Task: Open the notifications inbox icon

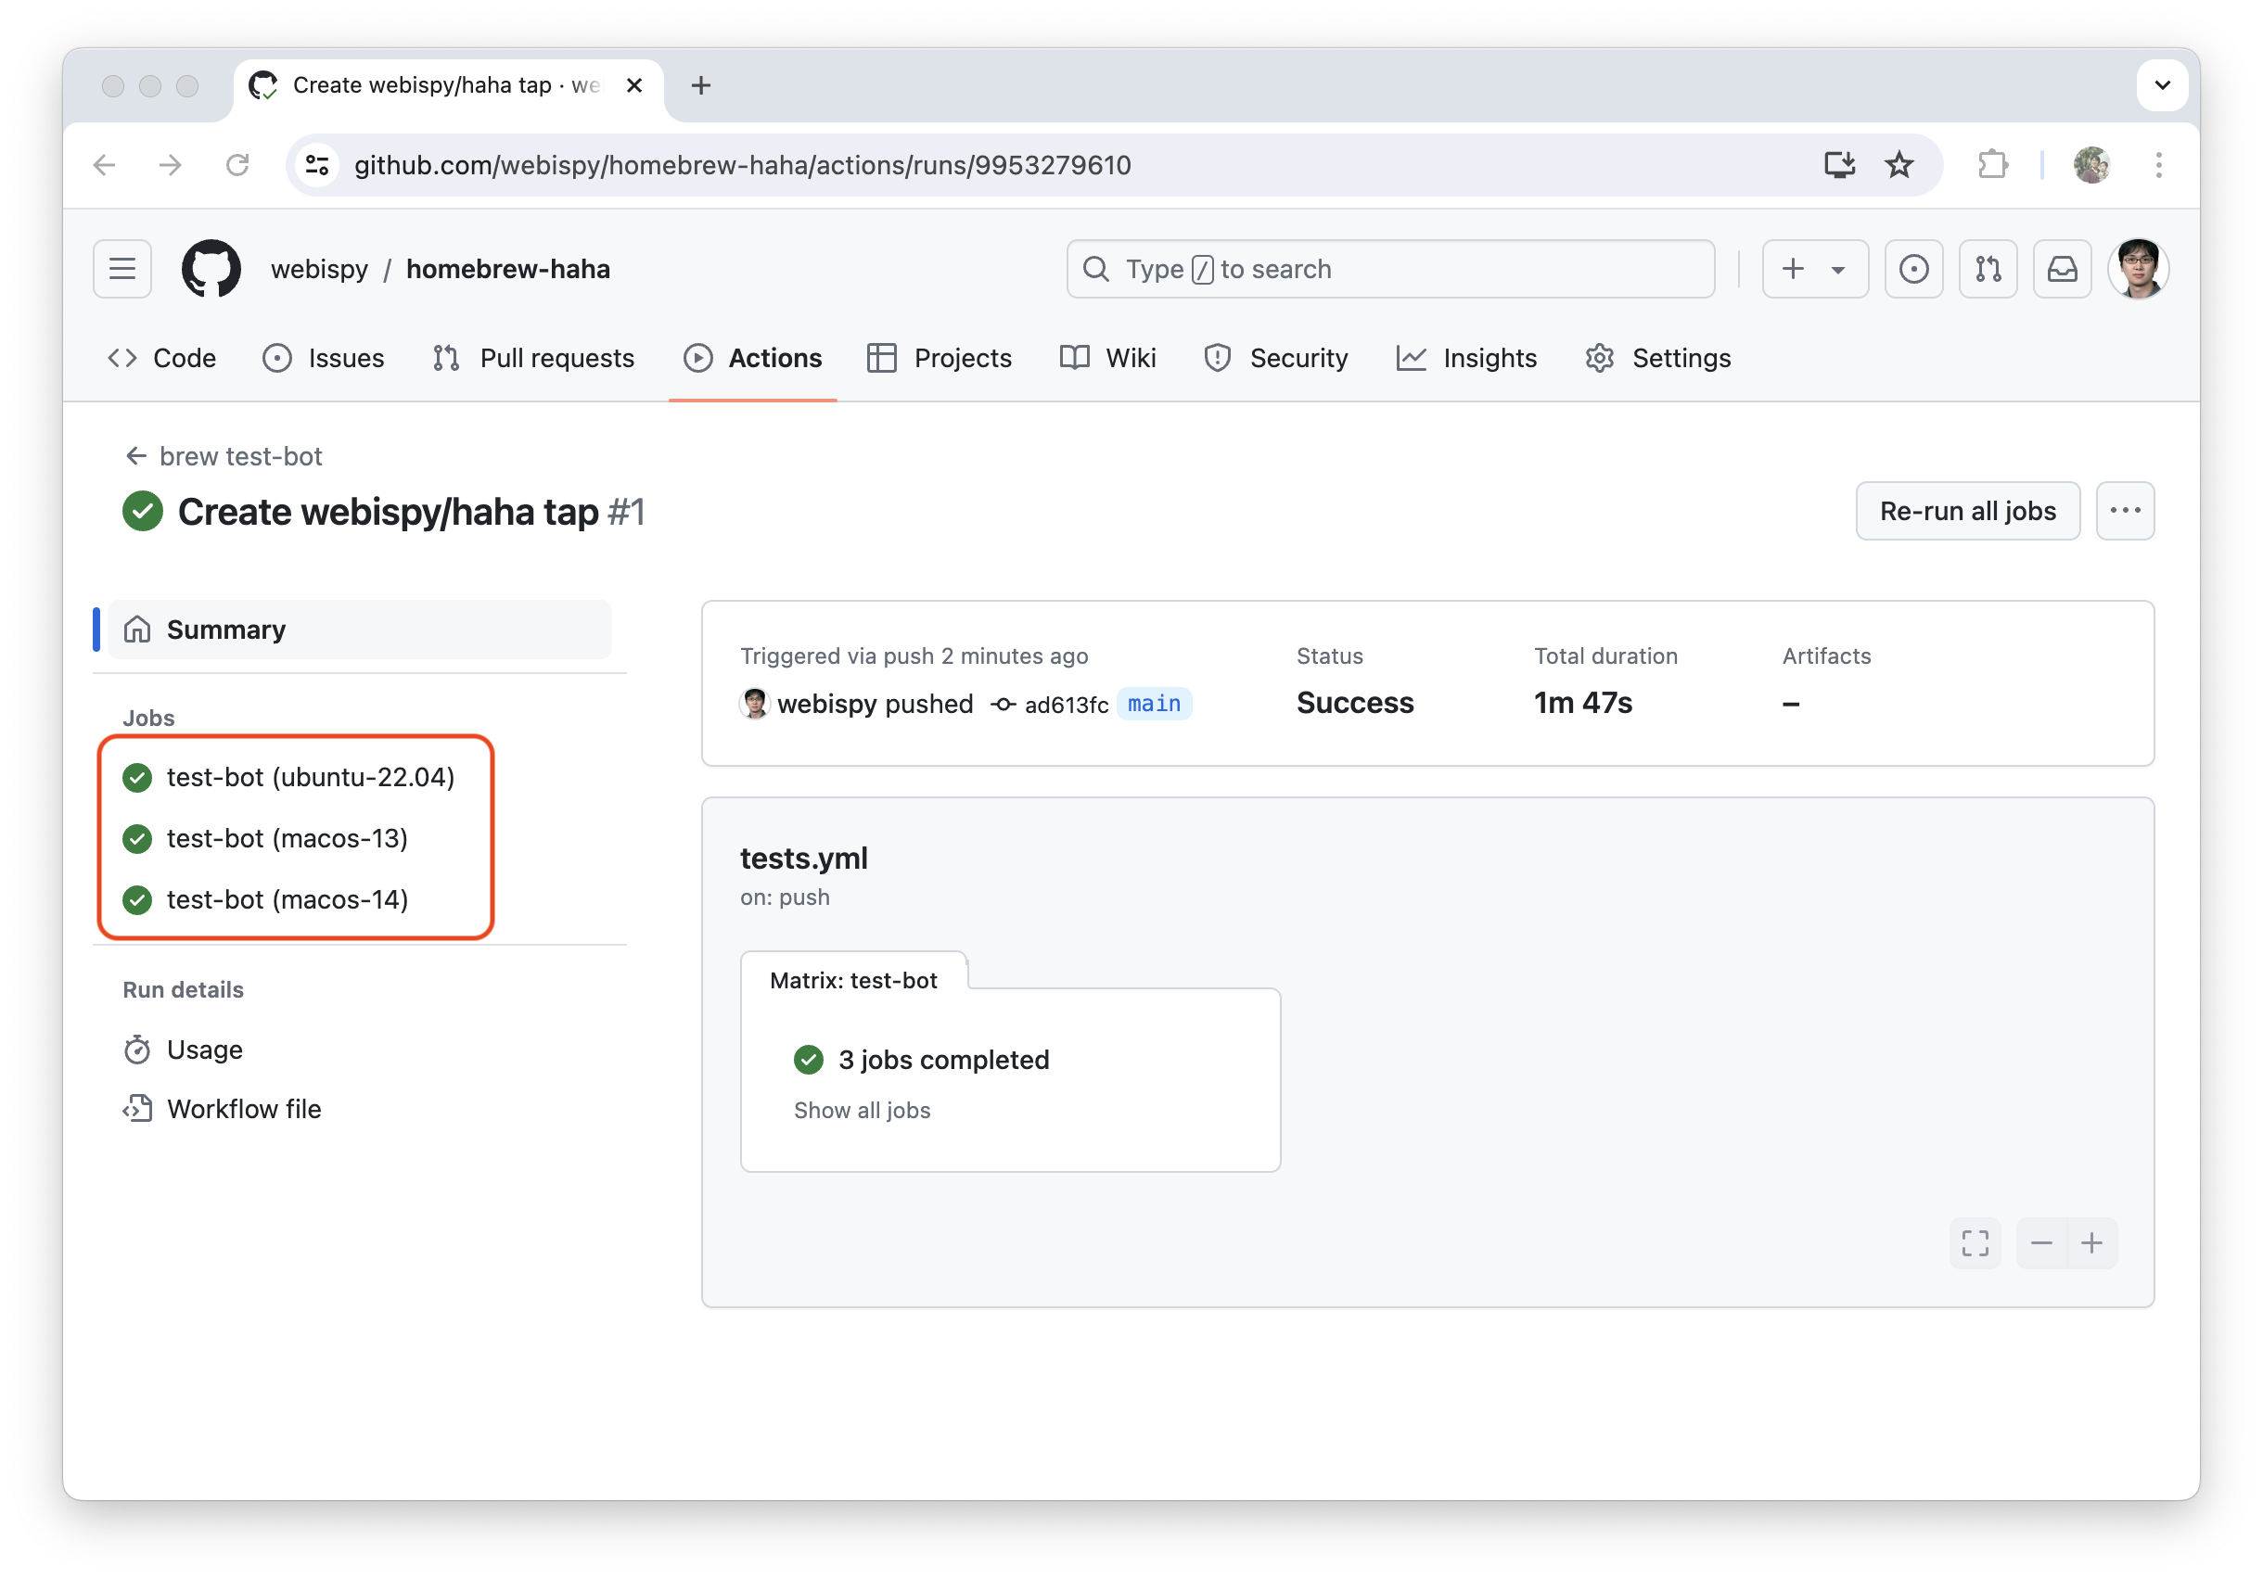Action: [x=2062, y=269]
